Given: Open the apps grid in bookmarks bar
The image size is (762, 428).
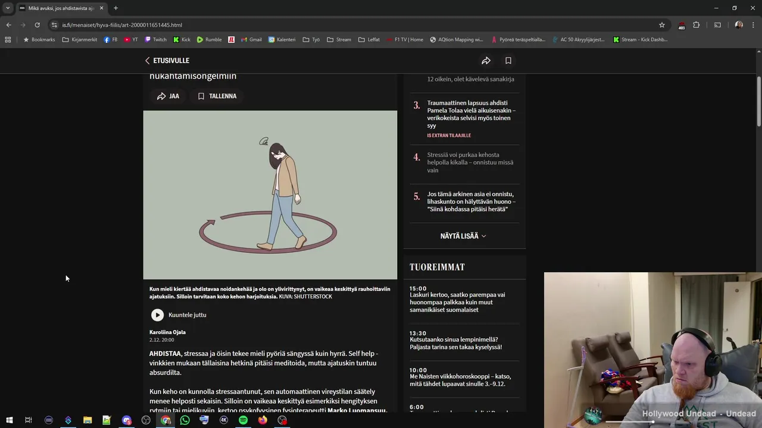Looking at the screenshot, I should coord(8,40).
